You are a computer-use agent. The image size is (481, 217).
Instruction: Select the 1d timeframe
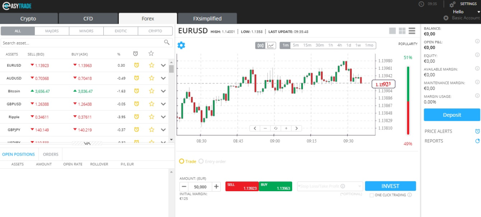point(349,45)
